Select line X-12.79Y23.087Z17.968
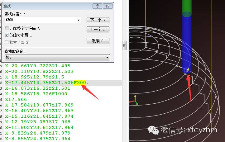 [38, 122]
